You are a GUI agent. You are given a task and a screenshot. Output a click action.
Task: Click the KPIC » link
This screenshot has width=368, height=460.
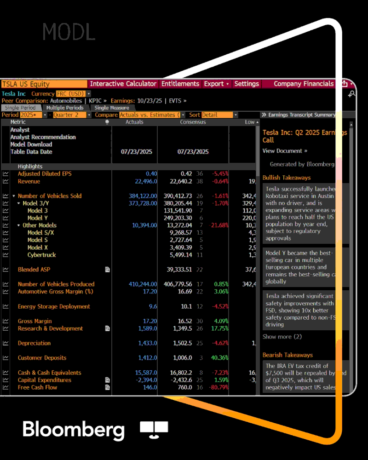click(98, 101)
